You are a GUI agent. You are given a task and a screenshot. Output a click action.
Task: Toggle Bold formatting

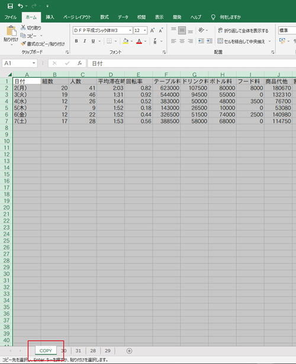(x=76, y=41)
